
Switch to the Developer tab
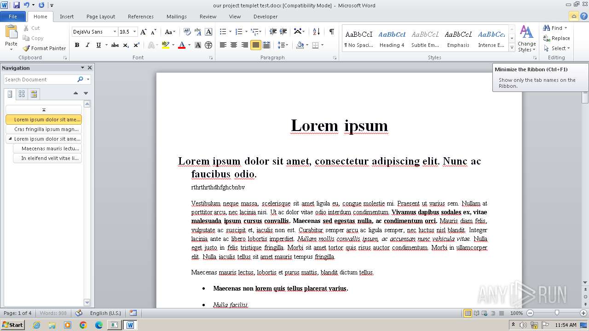(266, 17)
